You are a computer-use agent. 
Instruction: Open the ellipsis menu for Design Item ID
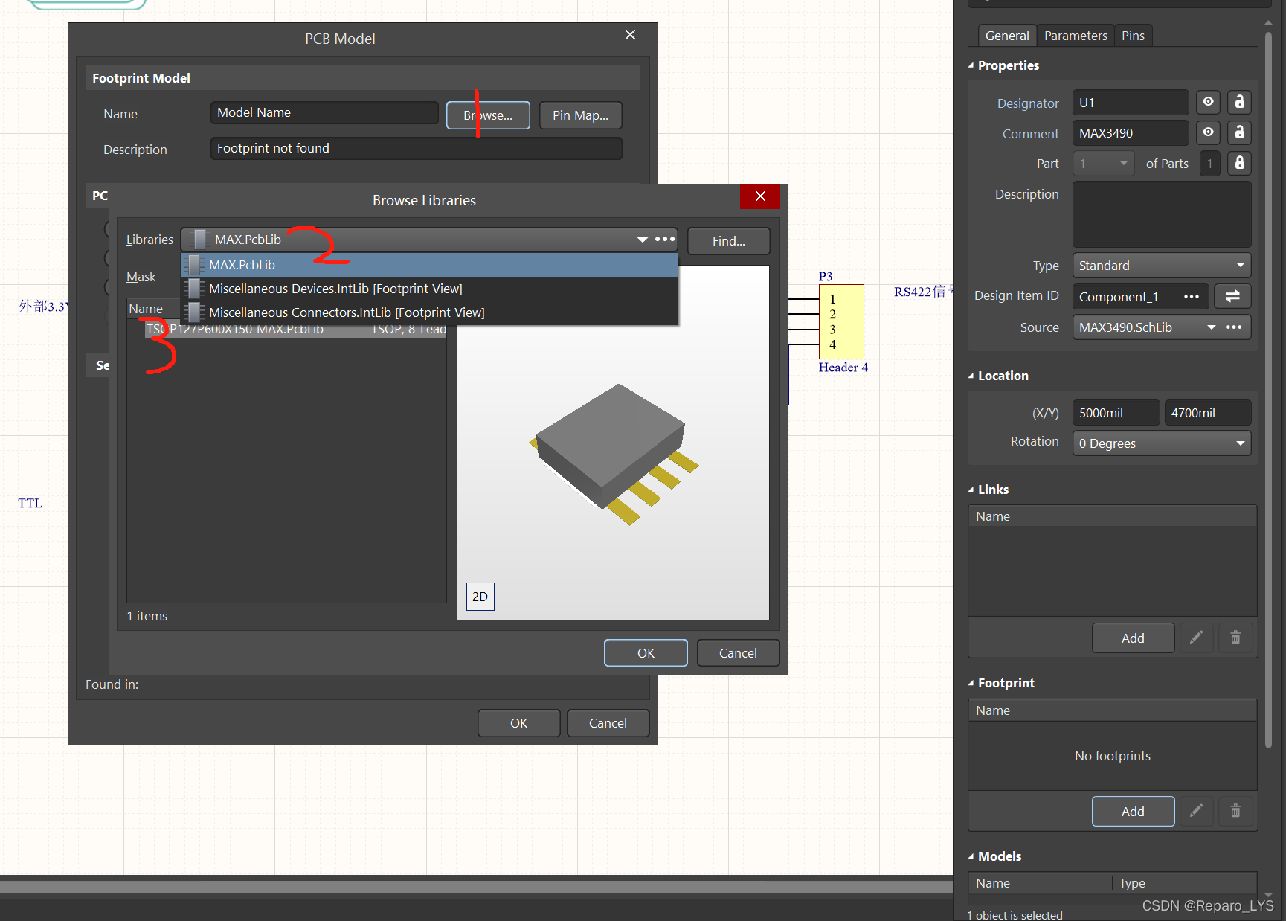tap(1192, 296)
